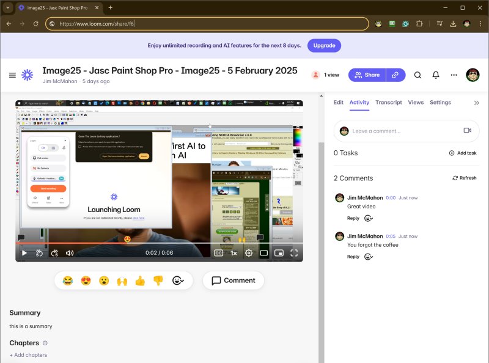The width and height of the screenshot is (489, 363).
Task: Open video player settings gear
Action: (x=249, y=253)
